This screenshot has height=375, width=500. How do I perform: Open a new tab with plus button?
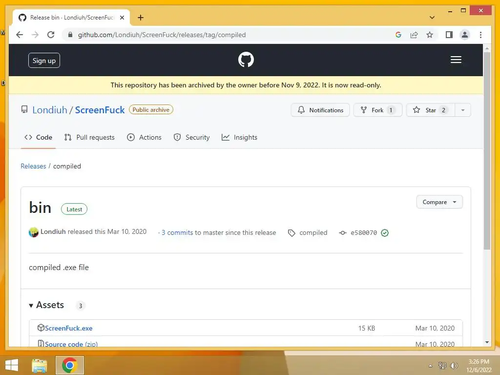coord(140,18)
